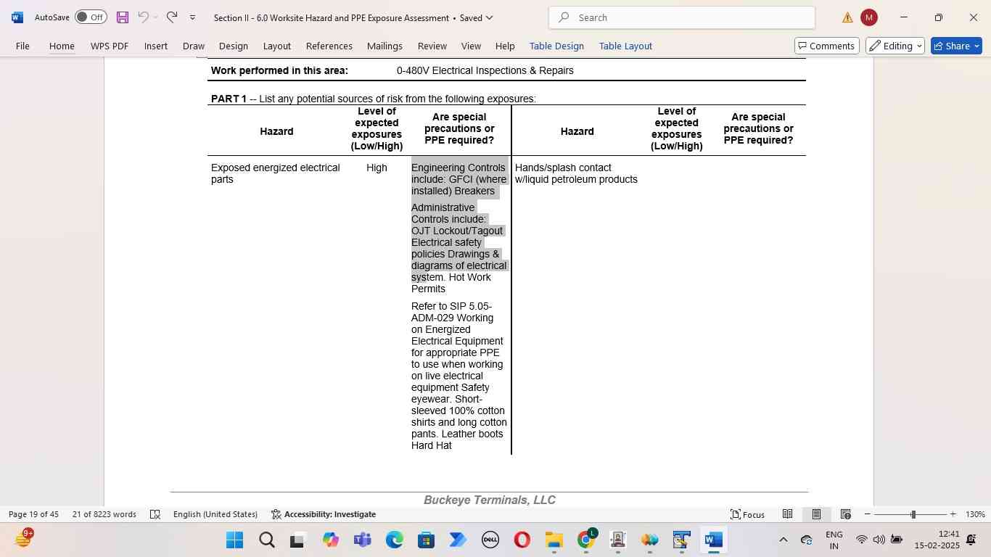Click the 'Exposed energized electrical parts' cell
Image resolution: width=991 pixels, height=557 pixels.
(276, 173)
